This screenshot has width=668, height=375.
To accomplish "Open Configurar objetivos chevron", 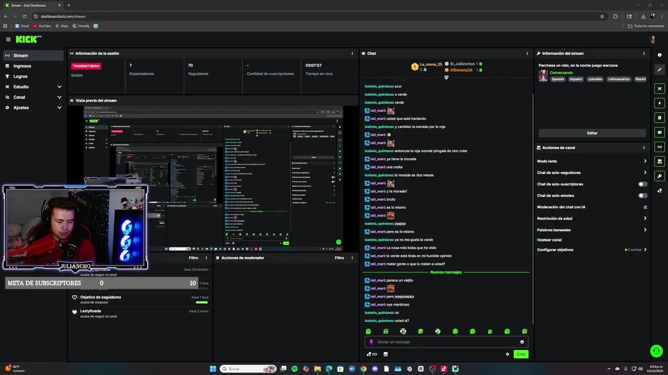I will pyautogui.click(x=645, y=249).
